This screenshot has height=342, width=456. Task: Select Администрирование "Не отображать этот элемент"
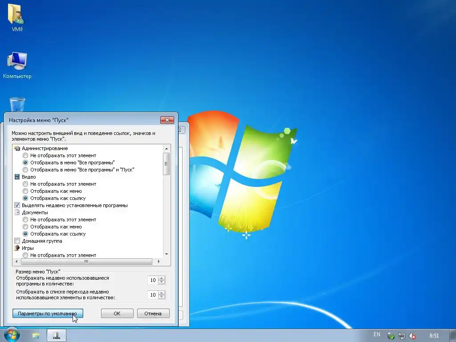coord(25,155)
